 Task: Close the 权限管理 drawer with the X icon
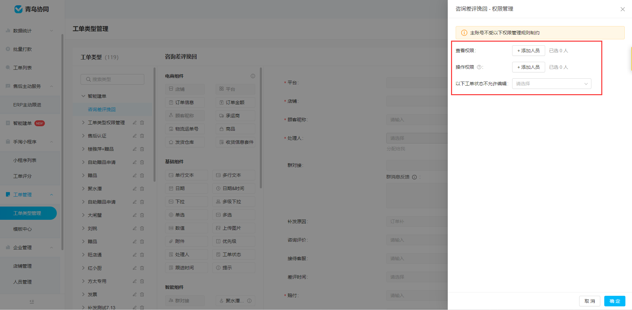pyautogui.click(x=622, y=9)
